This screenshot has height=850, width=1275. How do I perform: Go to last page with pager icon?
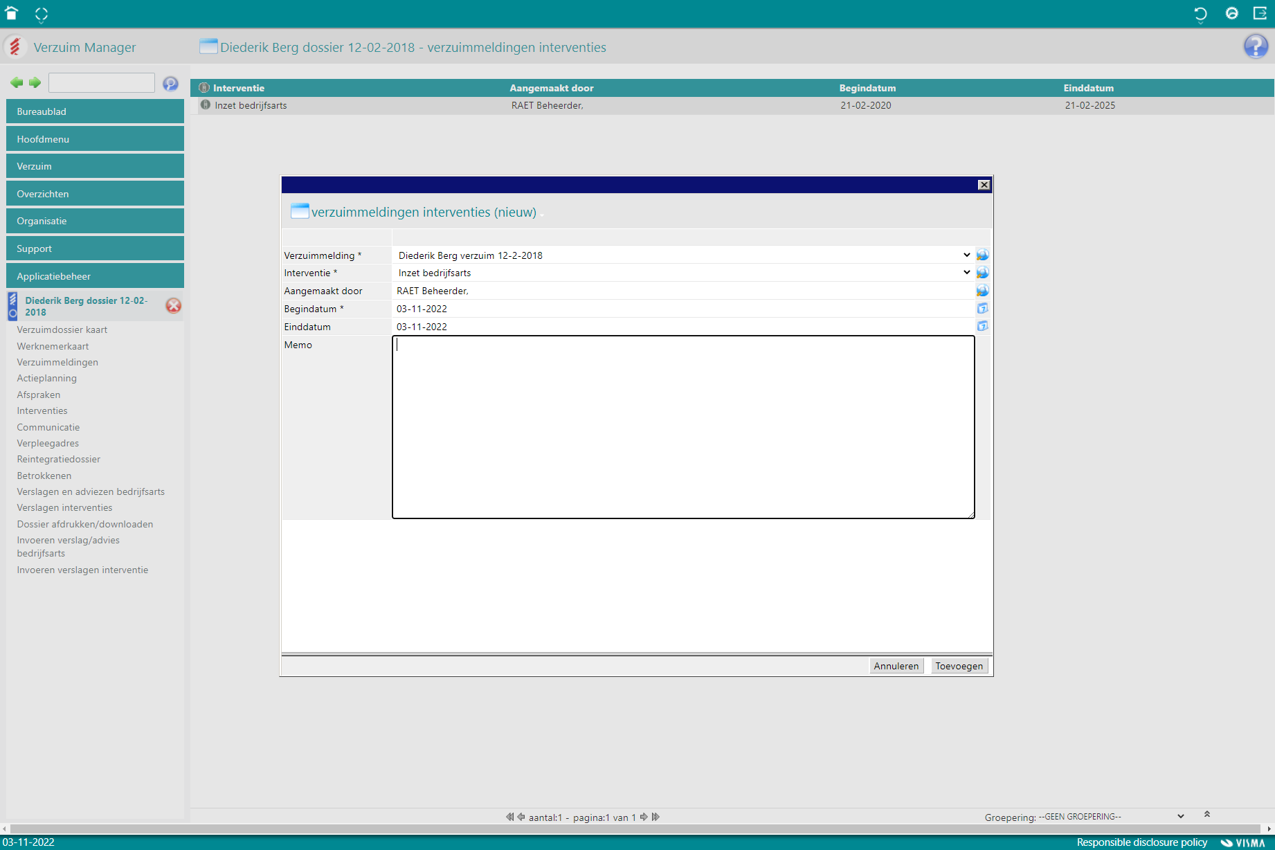(x=655, y=817)
